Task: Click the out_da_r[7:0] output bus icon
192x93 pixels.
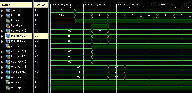Action: 8,67
